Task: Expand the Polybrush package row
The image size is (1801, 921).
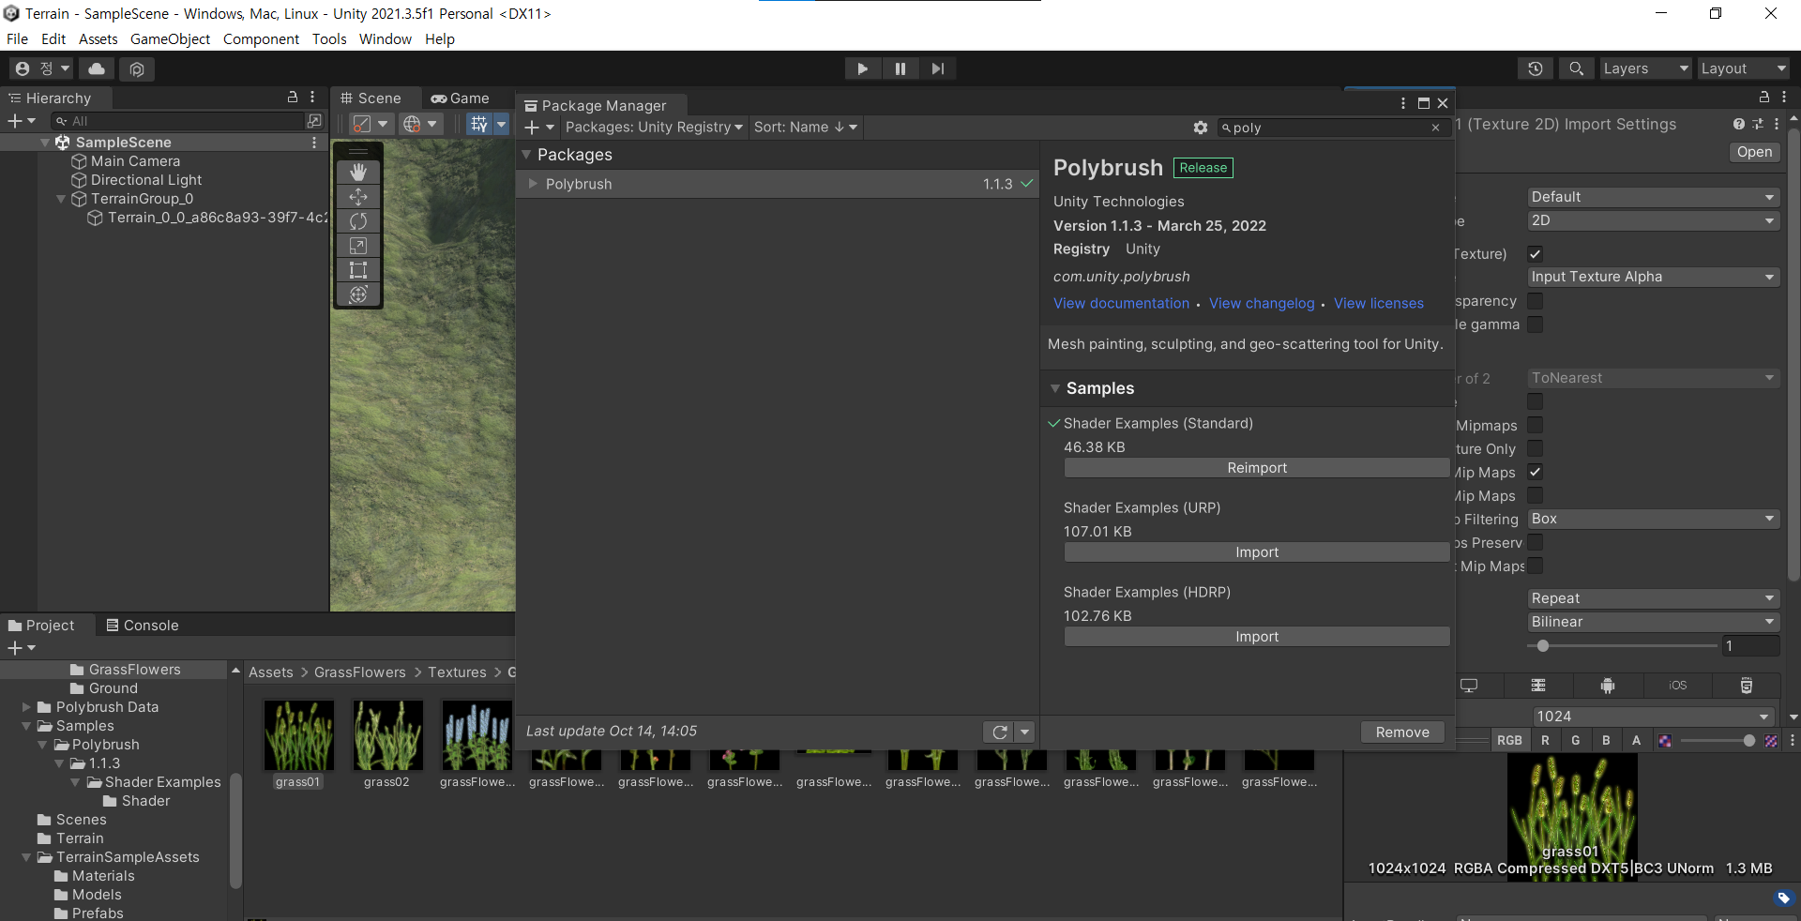Action: tap(533, 184)
